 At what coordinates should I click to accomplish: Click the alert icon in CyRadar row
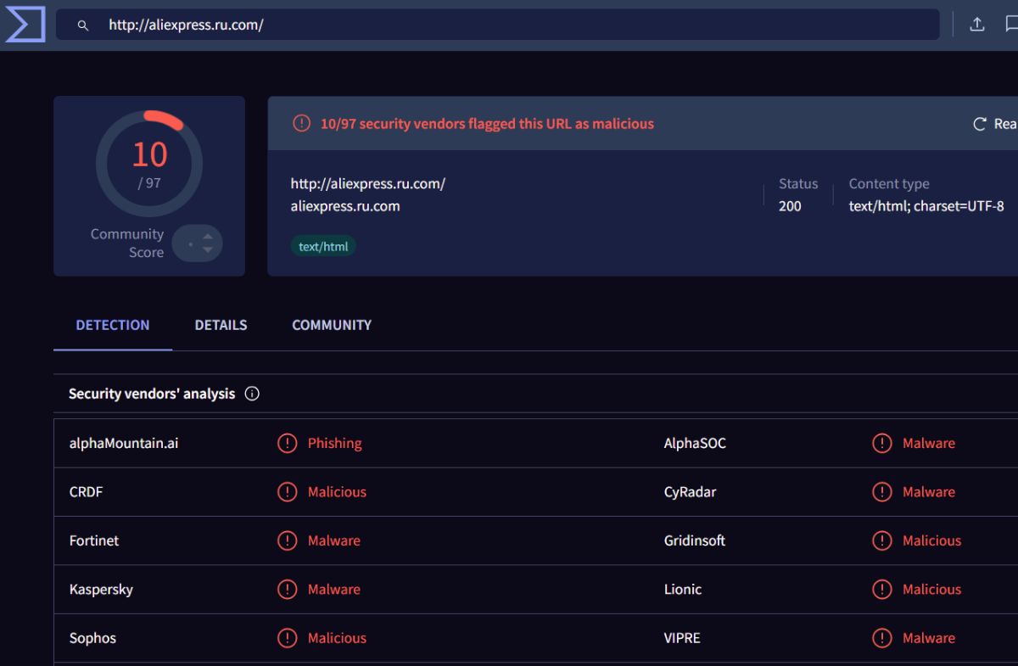point(882,492)
